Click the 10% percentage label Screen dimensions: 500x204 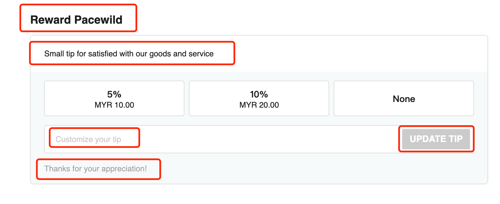259,94
